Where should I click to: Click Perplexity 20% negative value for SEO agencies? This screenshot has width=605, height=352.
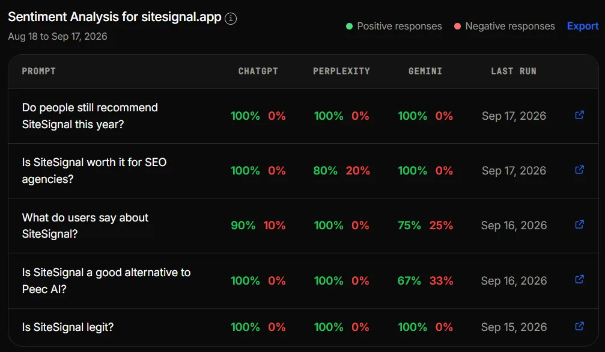[x=357, y=171]
